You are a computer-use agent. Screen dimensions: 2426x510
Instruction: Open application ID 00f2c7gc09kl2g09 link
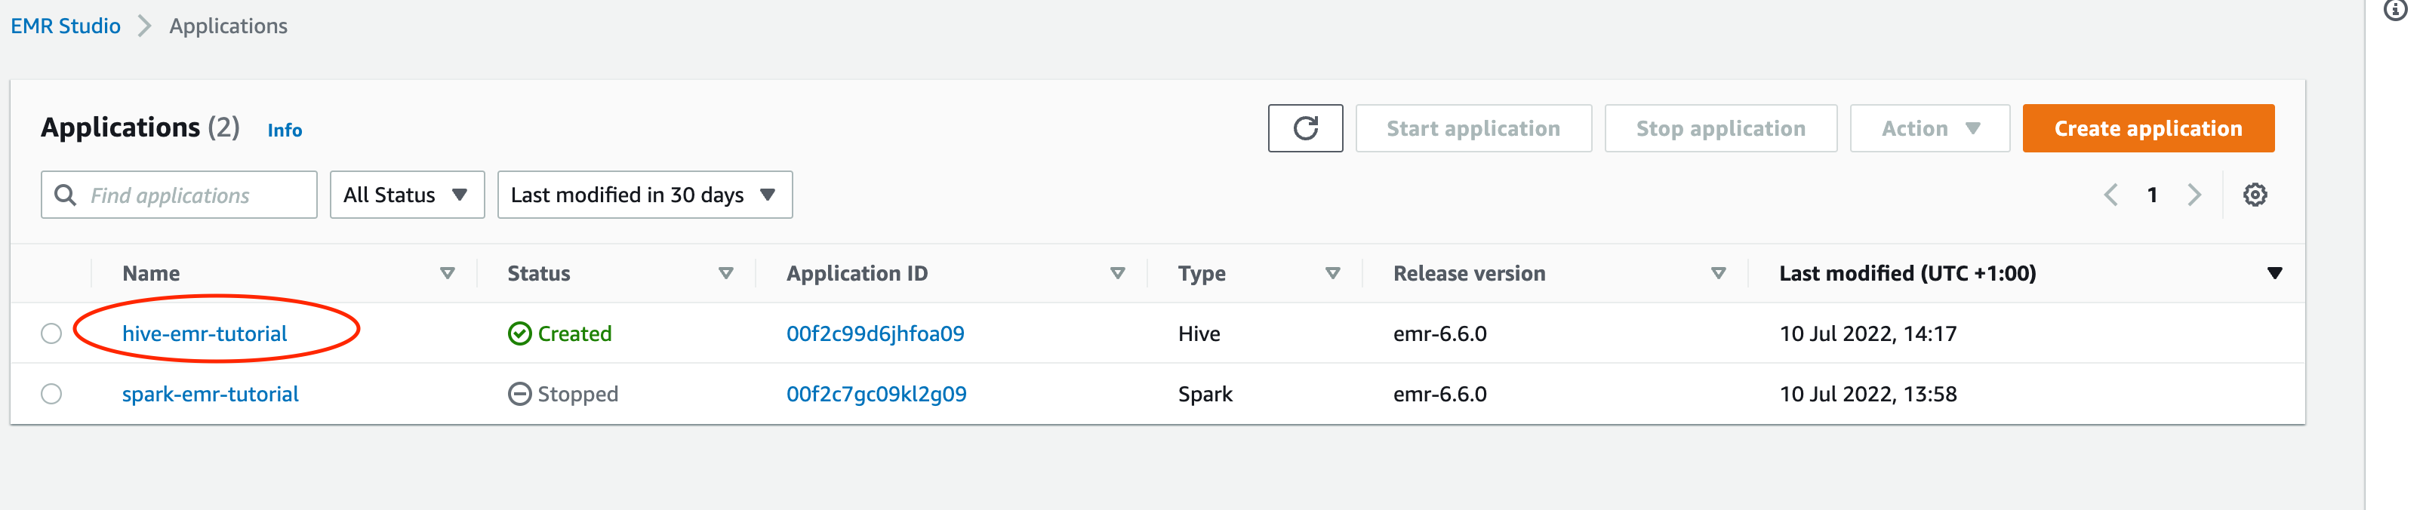[x=876, y=393]
